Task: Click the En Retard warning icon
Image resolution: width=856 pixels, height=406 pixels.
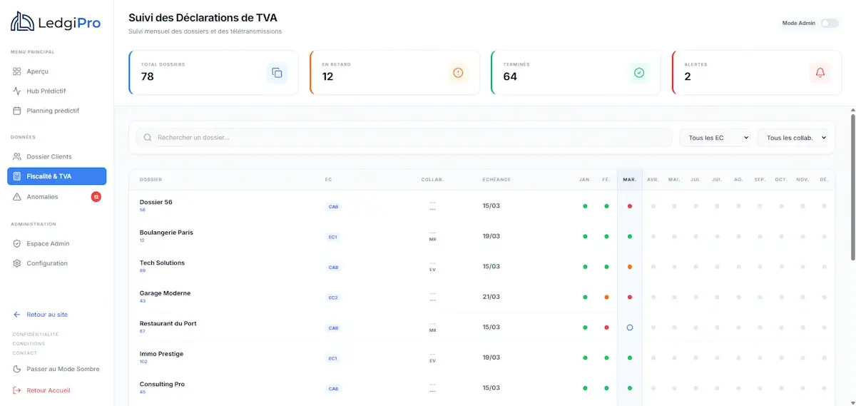Action: click(458, 73)
